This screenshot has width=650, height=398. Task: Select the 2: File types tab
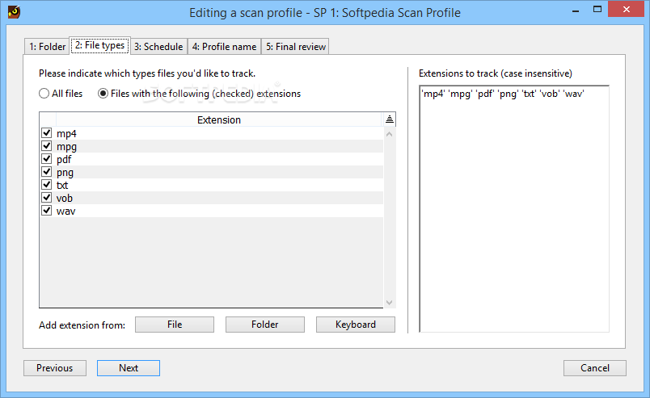click(x=100, y=45)
